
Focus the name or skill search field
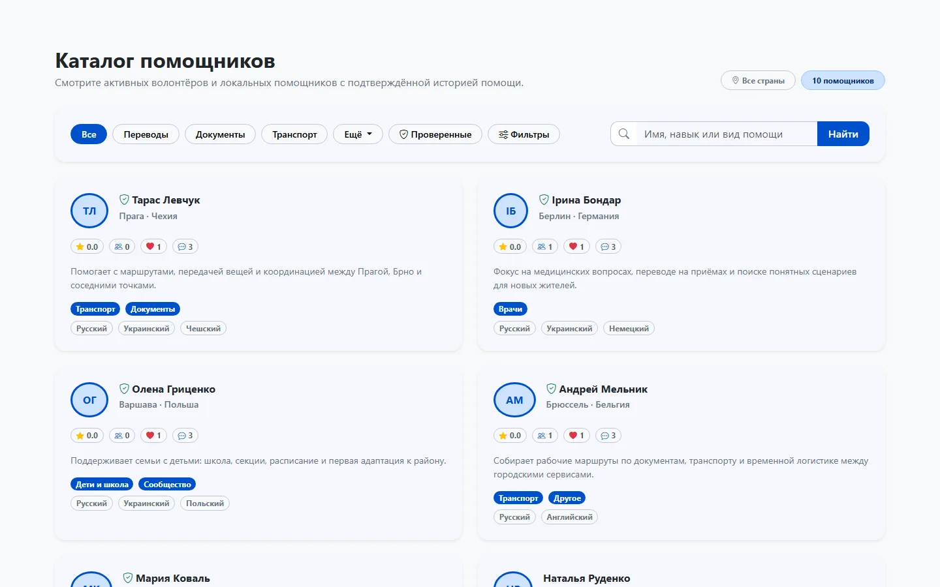[727, 134]
